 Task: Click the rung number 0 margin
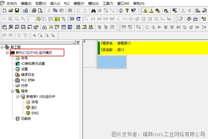pos(90,54)
